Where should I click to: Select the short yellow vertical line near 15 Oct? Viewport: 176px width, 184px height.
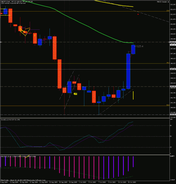133,95
